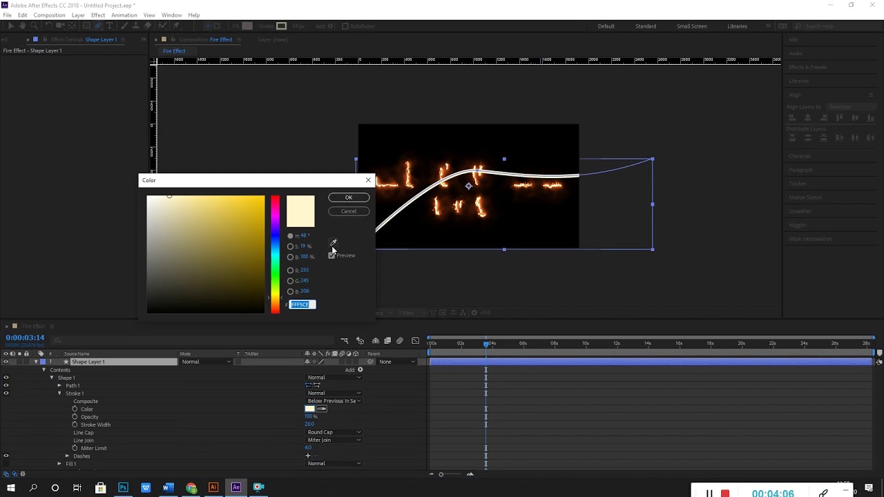884x497 pixels.
Task: Pick a color with the eyedropper in Color dialog
Action: coord(333,242)
